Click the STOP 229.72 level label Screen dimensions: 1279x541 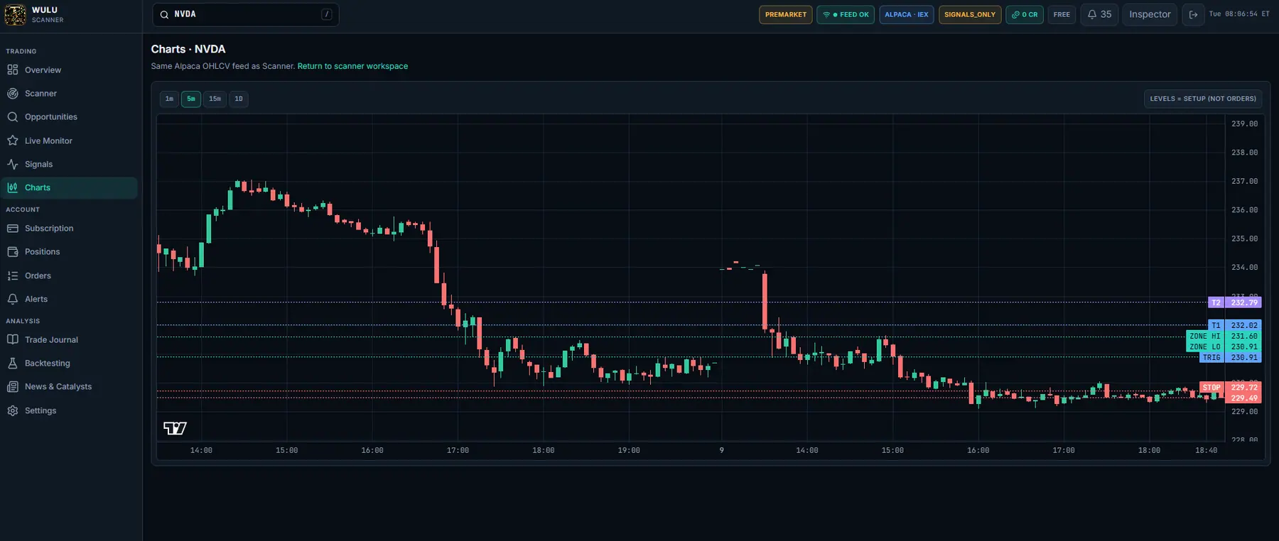tap(1231, 387)
